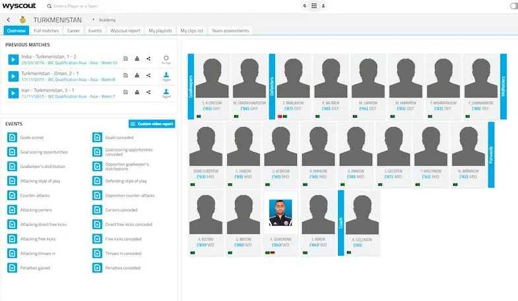
Task: Open report icon for India – Turkmenistan match
Action: coord(125,59)
